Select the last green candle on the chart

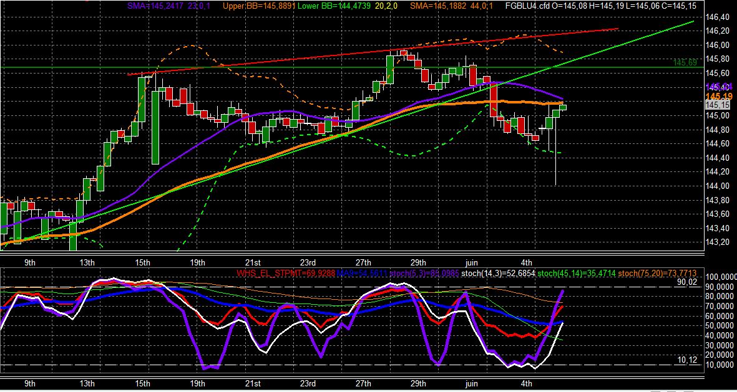point(563,108)
